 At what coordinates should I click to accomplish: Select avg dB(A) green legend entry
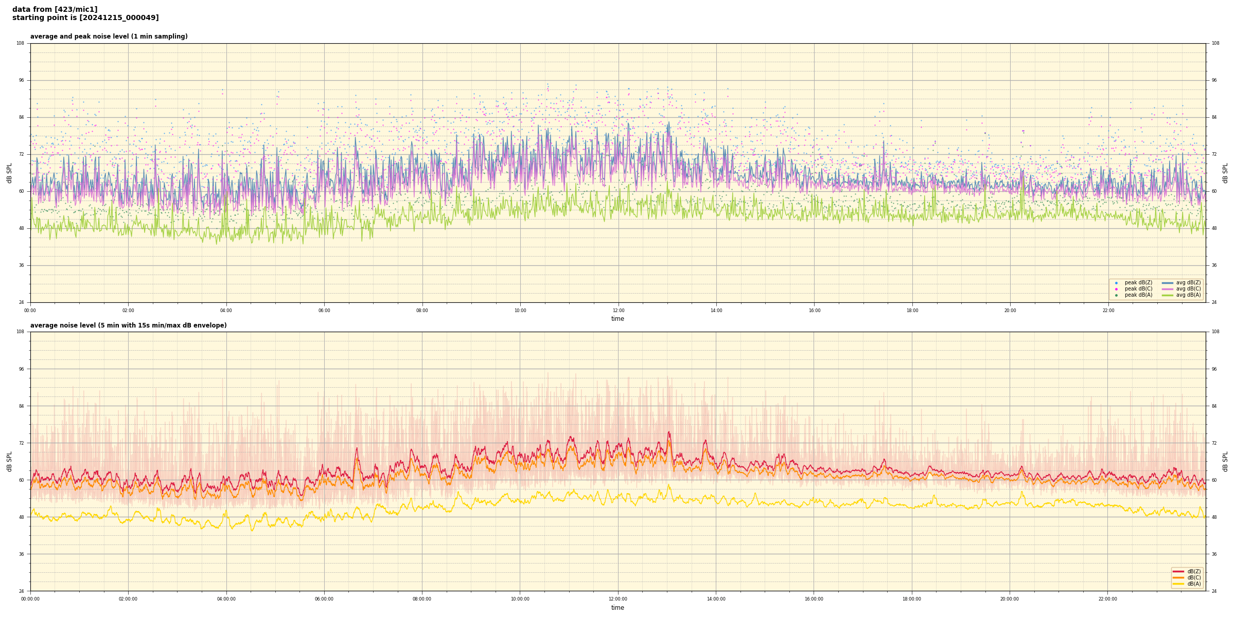[x=1168, y=295]
